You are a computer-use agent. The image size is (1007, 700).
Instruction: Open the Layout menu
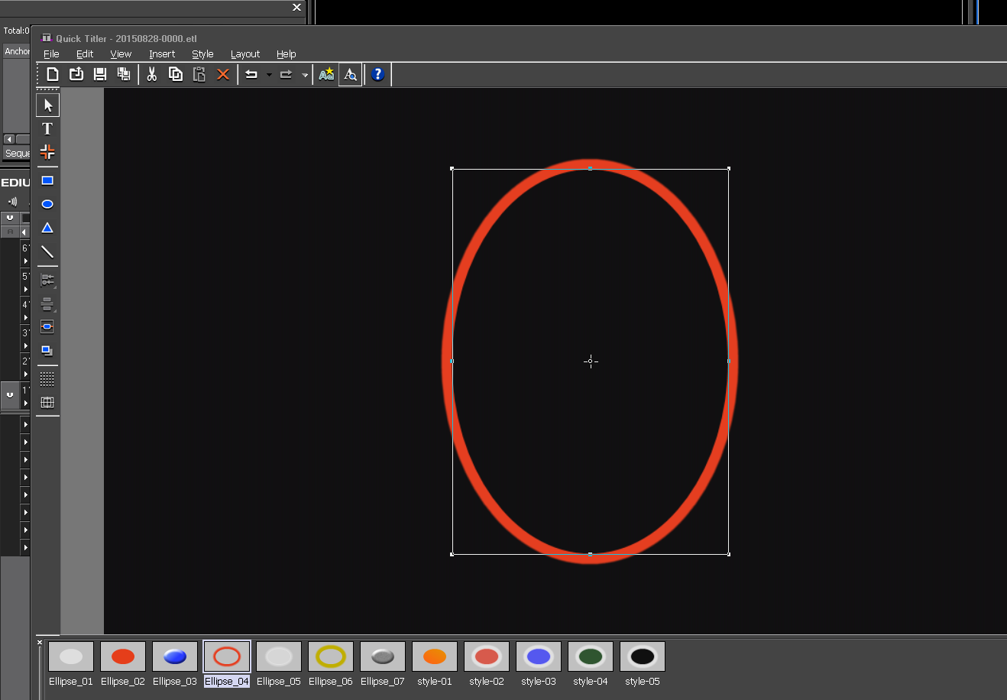click(x=244, y=54)
